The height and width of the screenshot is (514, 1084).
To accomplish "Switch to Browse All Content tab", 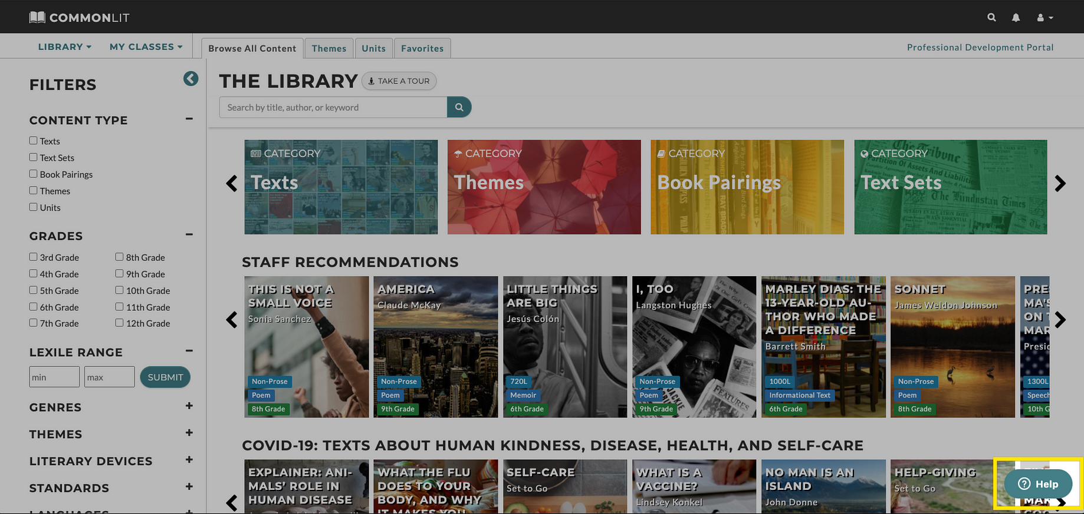I will click(252, 48).
